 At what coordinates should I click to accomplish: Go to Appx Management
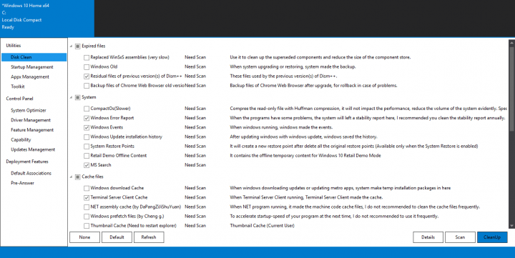click(30, 76)
